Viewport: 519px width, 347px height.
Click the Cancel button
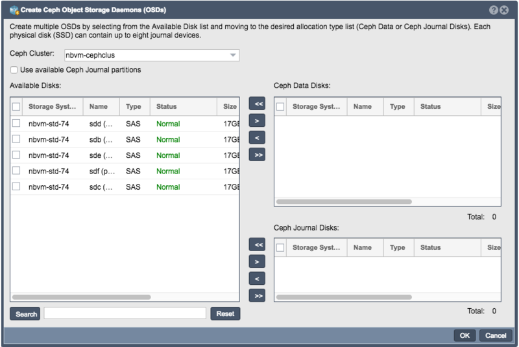[x=496, y=335]
